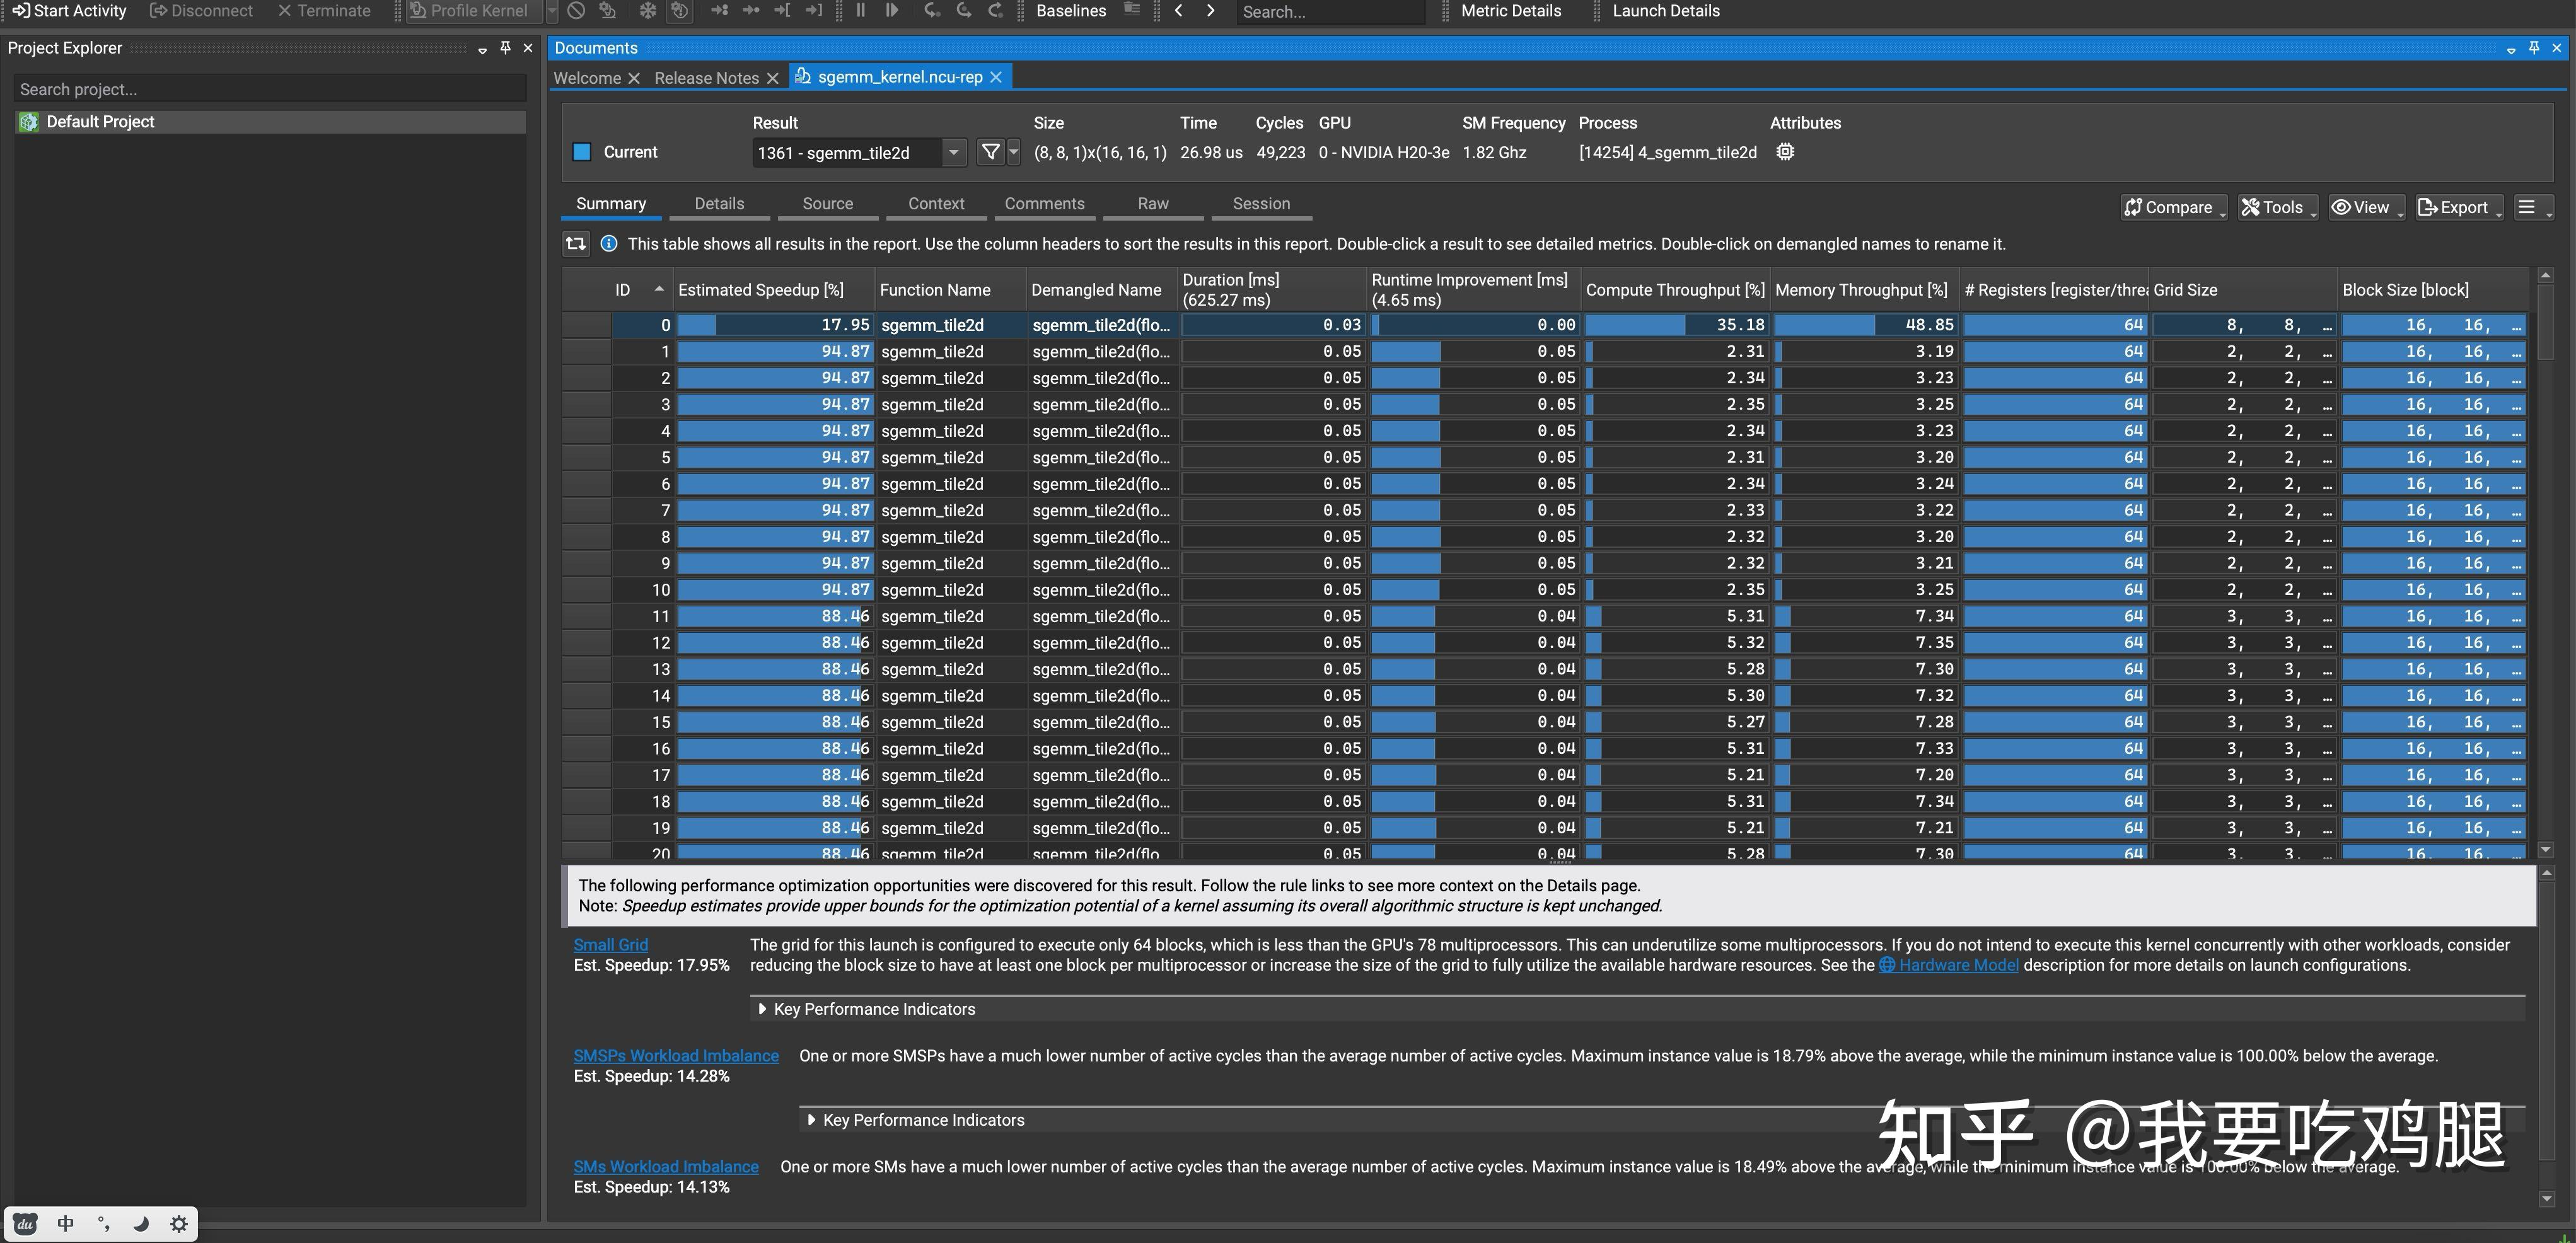Sort table by ID column header
The height and width of the screenshot is (1243, 2576).
click(623, 290)
